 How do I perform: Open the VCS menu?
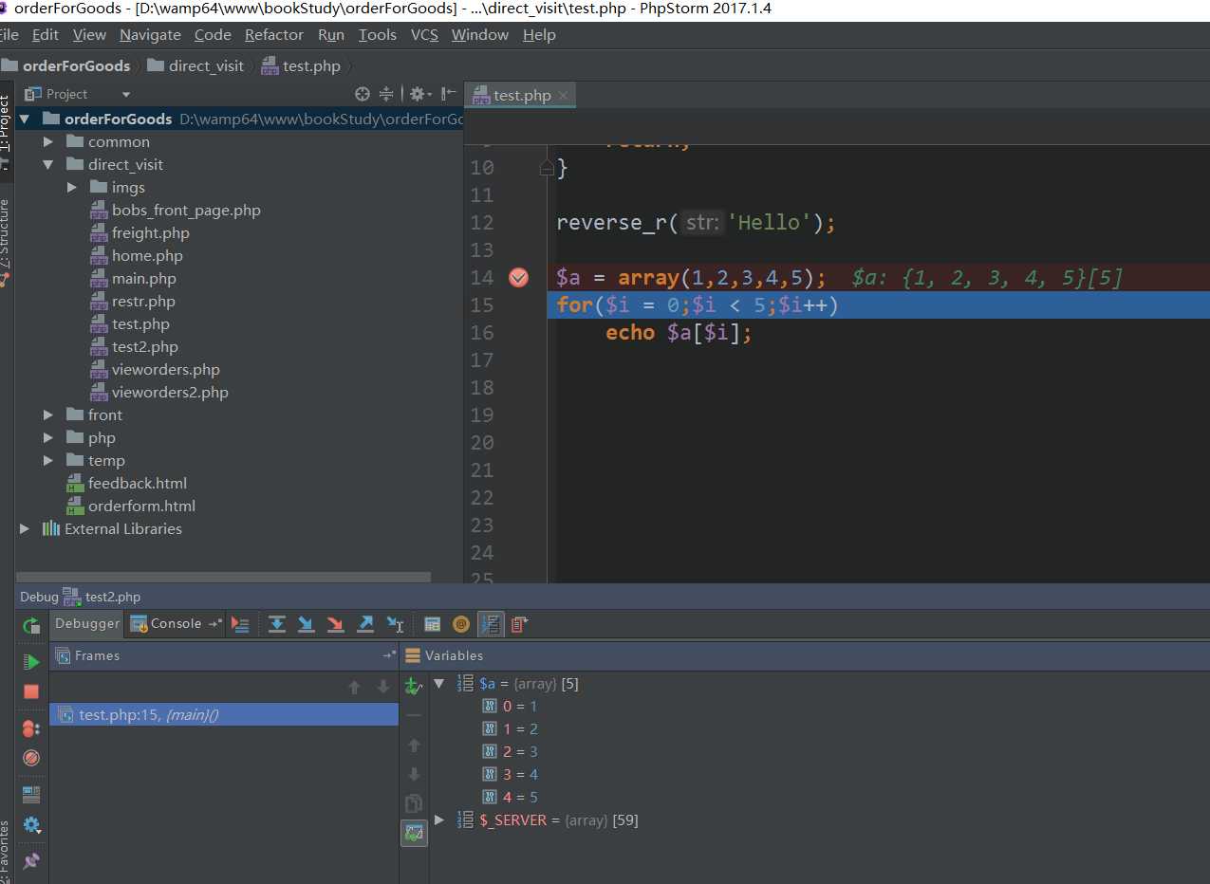(x=424, y=34)
